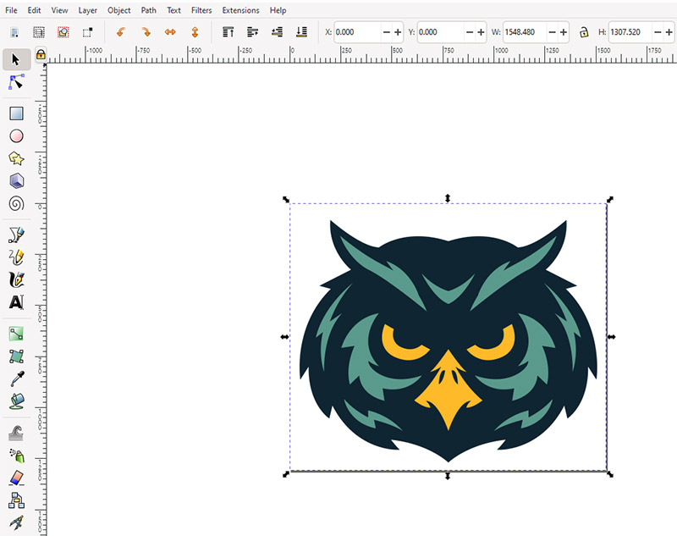Lower selection to bottom
Image resolution: width=677 pixels, height=536 pixels.
click(301, 32)
